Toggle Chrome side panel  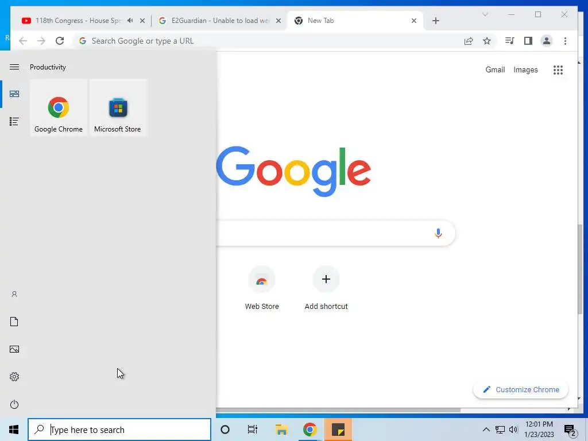pos(528,41)
